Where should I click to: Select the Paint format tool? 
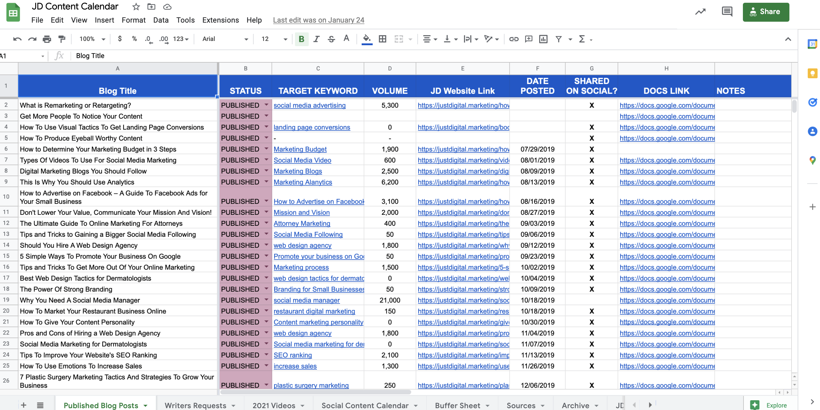click(62, 39)
